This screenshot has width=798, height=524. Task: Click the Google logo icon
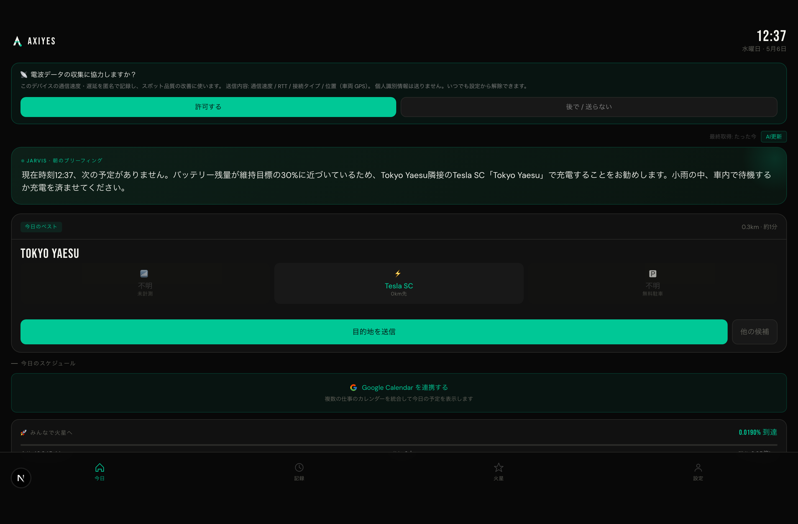[x=353, y=388]
